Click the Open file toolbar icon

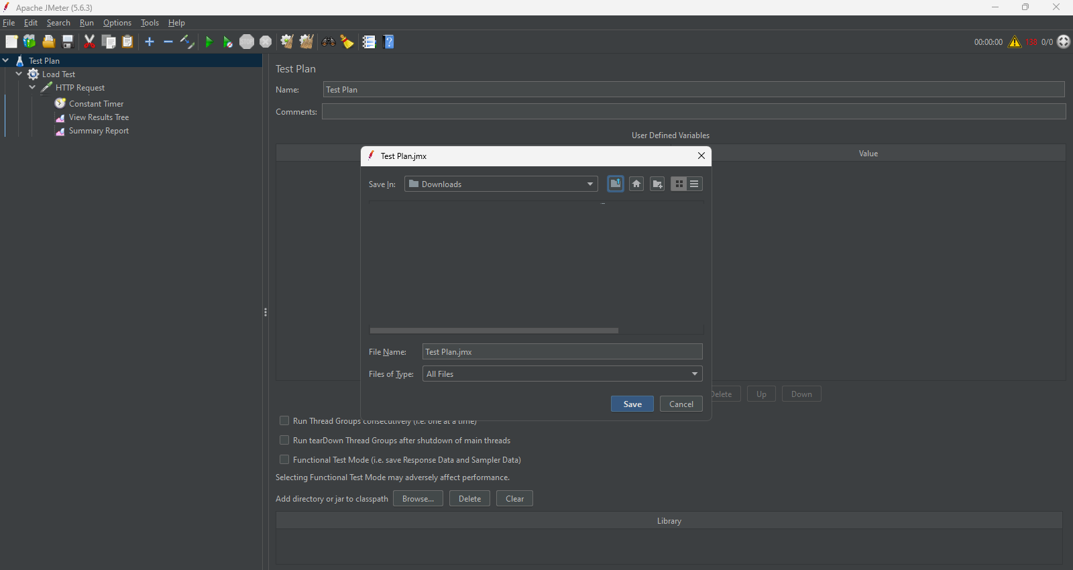tap(48, 42)
